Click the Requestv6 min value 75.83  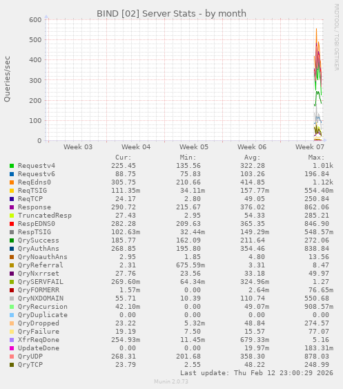click(190, 174)
